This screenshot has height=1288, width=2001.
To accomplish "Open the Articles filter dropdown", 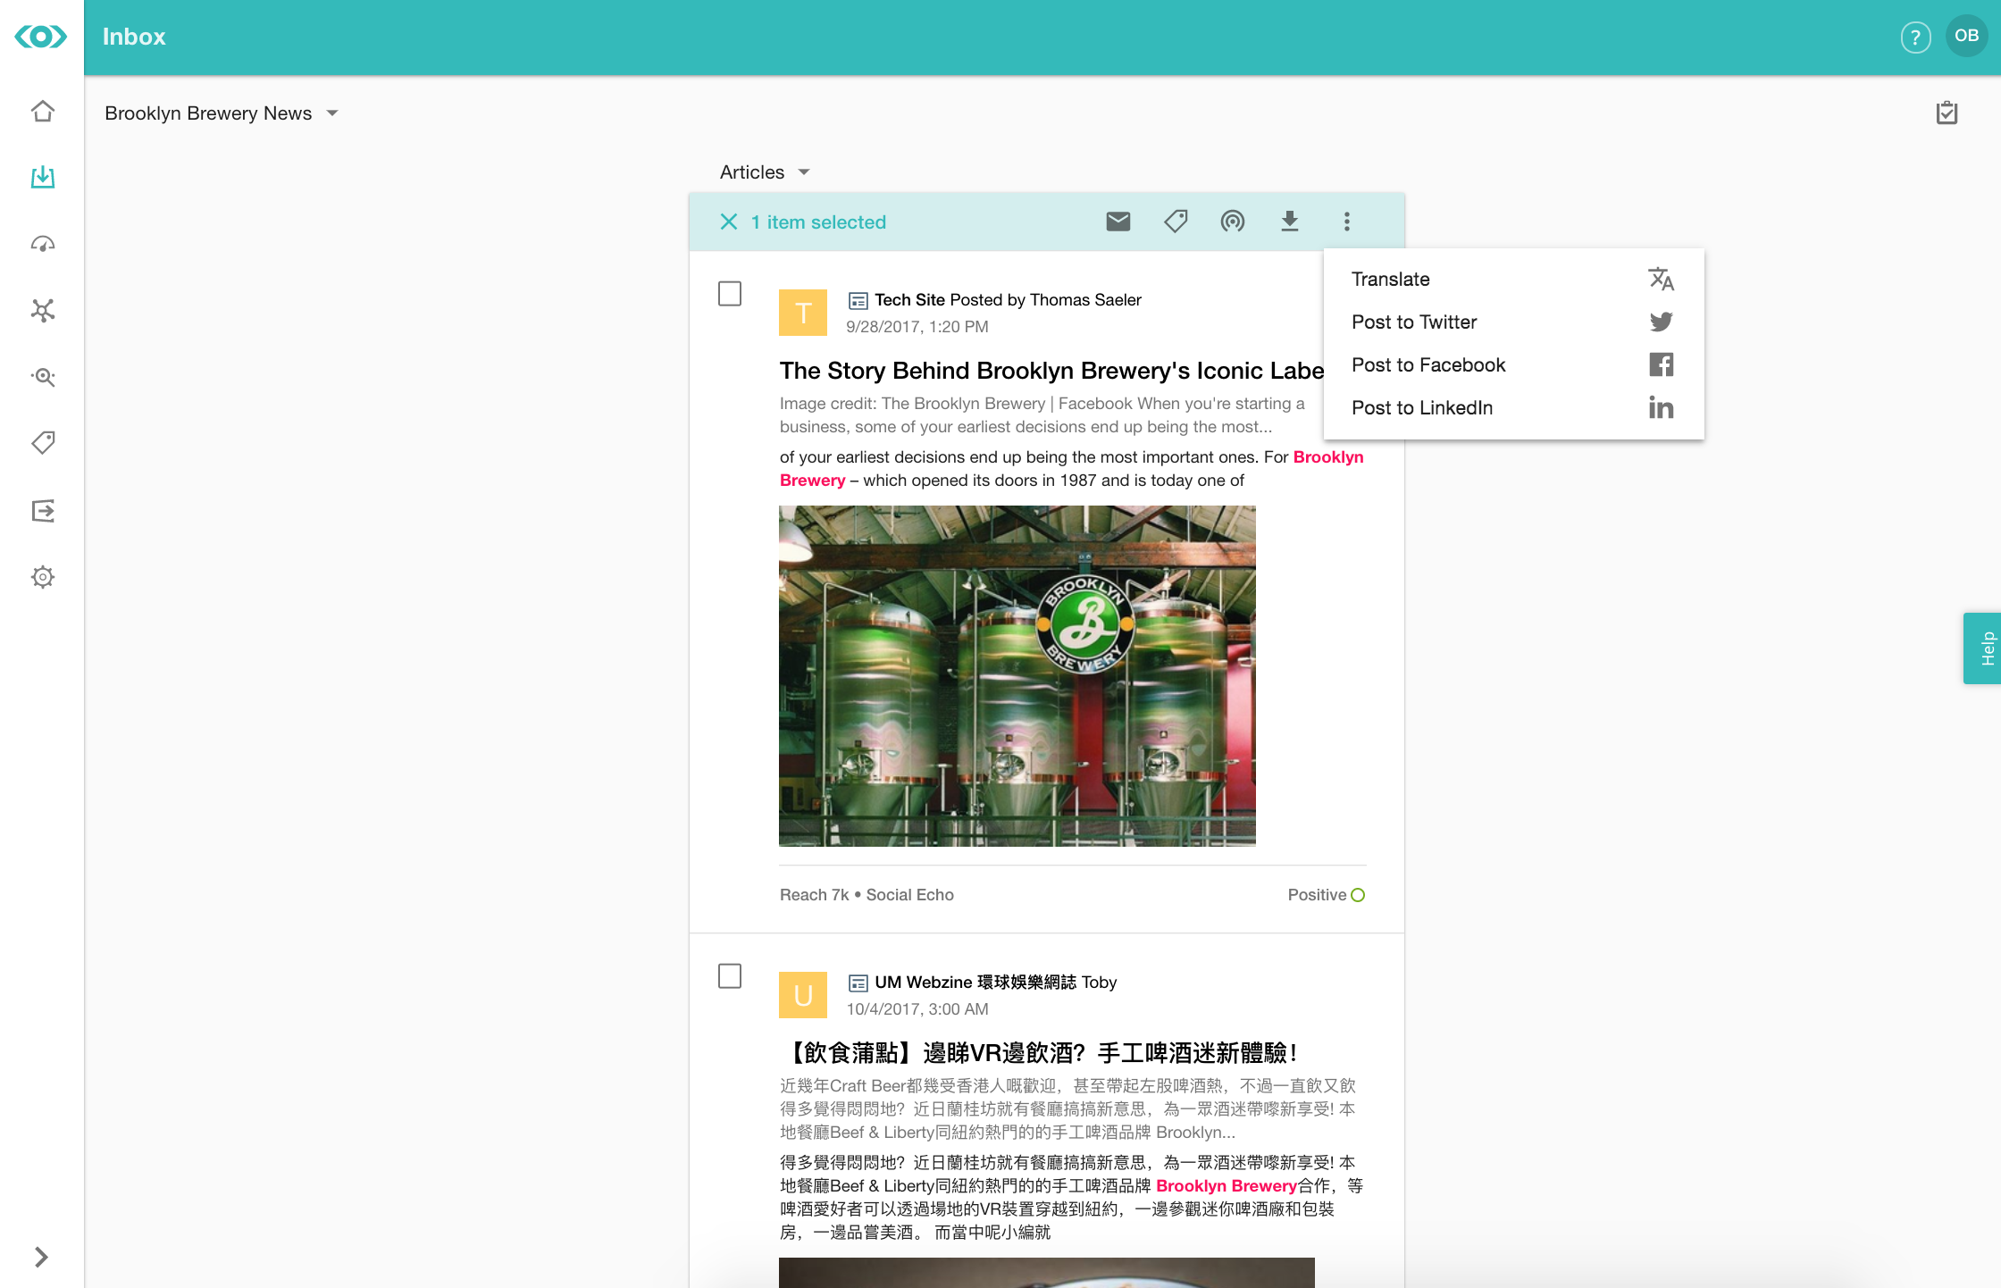I will point(765,172).
